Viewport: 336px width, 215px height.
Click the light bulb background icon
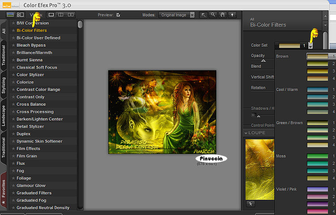232,15
